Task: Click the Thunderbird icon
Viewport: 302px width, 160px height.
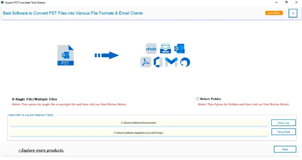Action: [185, 62]
